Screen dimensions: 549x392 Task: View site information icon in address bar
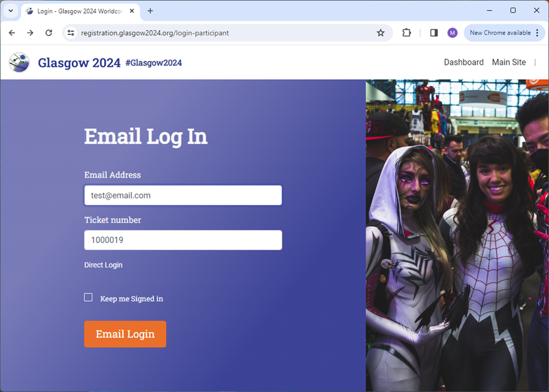click(71, 33)
